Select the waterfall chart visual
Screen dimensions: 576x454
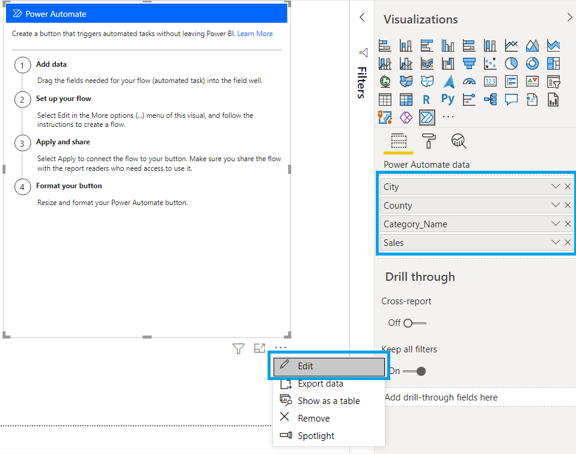pos(448,64)
